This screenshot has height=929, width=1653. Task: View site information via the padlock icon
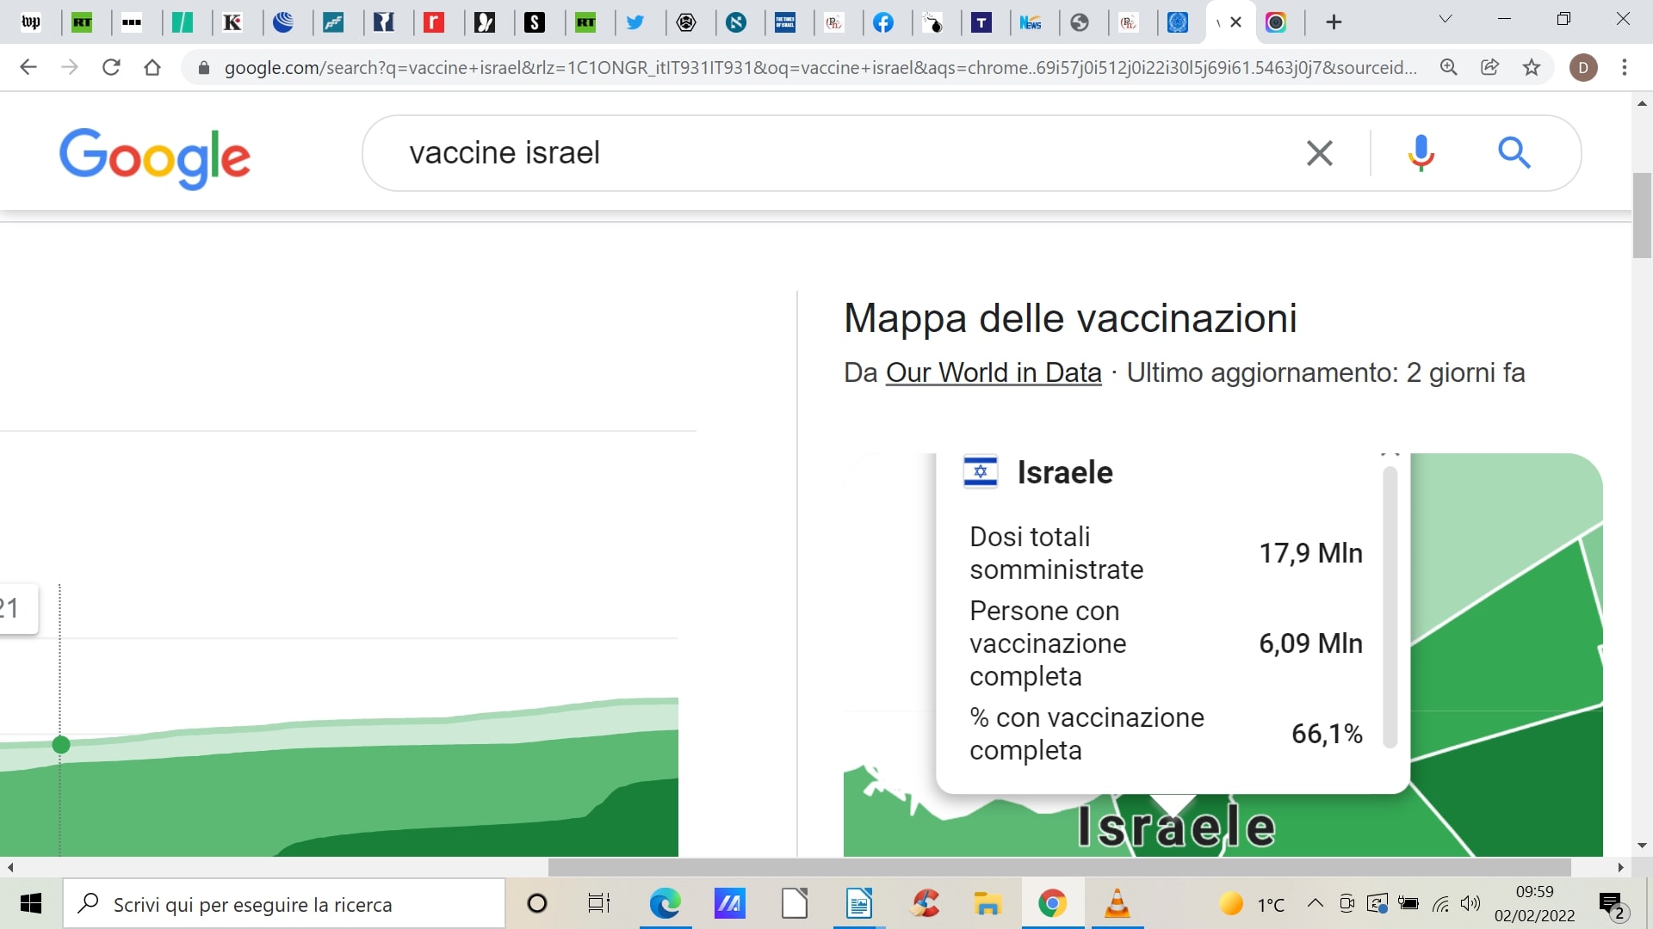(204, 67)
